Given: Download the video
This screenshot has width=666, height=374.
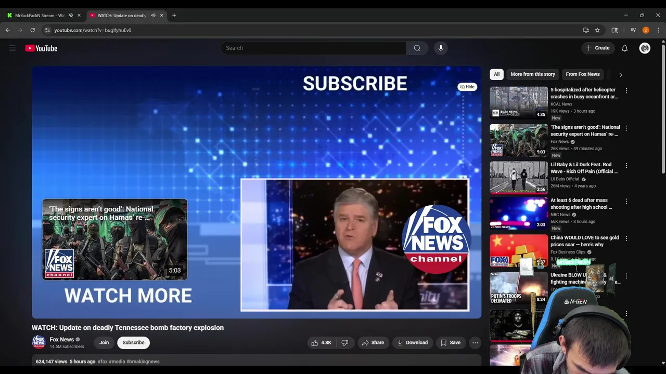Looking at the screenshot, I should [x=412, y=343].
